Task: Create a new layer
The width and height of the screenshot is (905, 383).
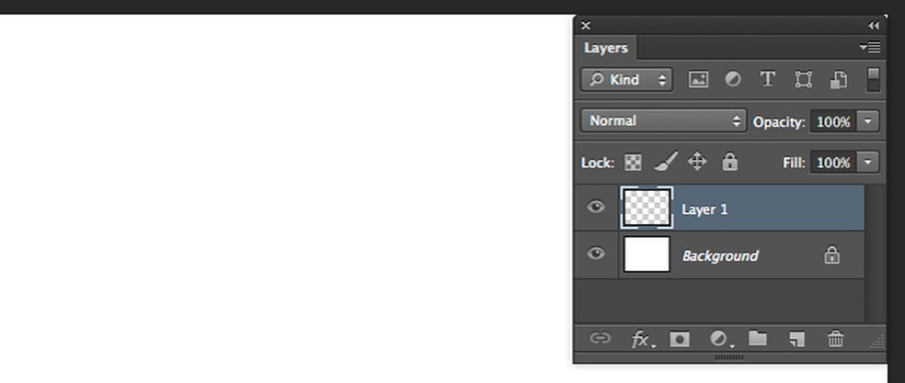Action: click(796, 339)
